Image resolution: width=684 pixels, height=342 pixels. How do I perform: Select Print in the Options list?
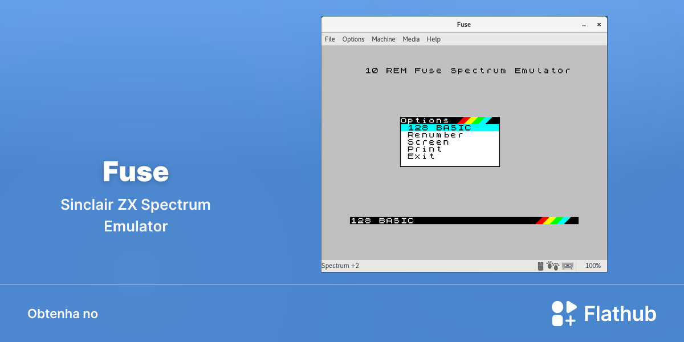pyautogui.click(x=450, y=149)
